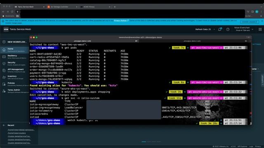Switch to the Avi Vantage Controller tab

click(59, 7)
